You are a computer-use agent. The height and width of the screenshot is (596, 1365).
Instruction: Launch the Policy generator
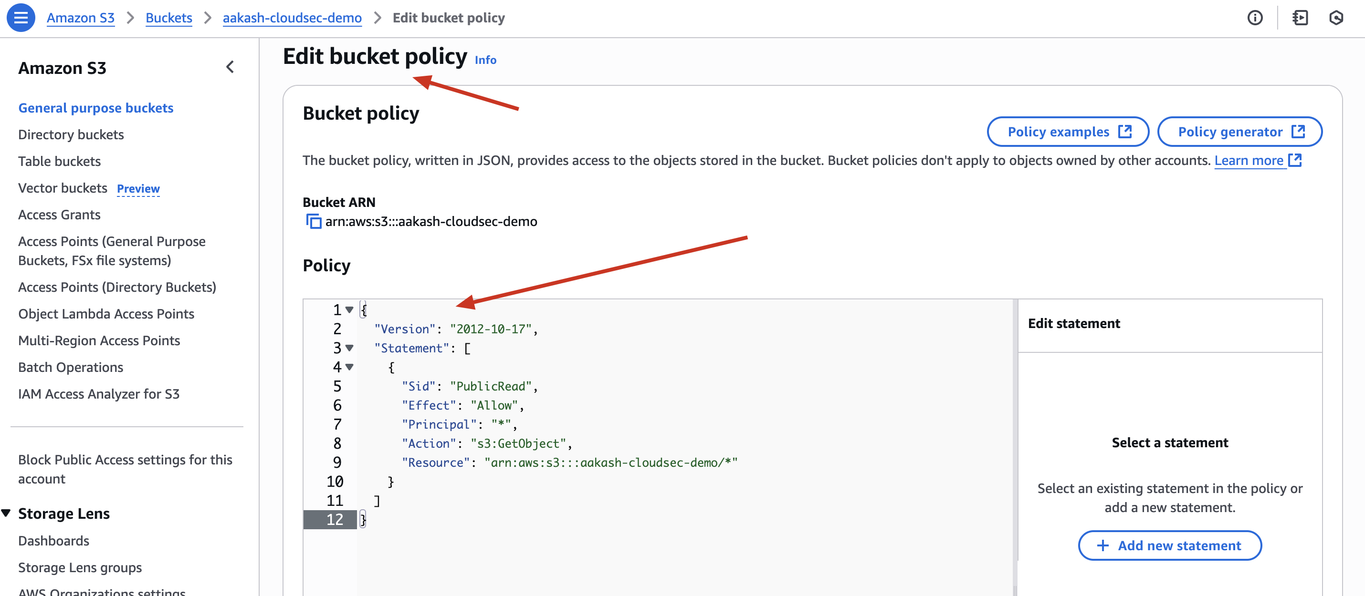click(x=1239, y=132)
